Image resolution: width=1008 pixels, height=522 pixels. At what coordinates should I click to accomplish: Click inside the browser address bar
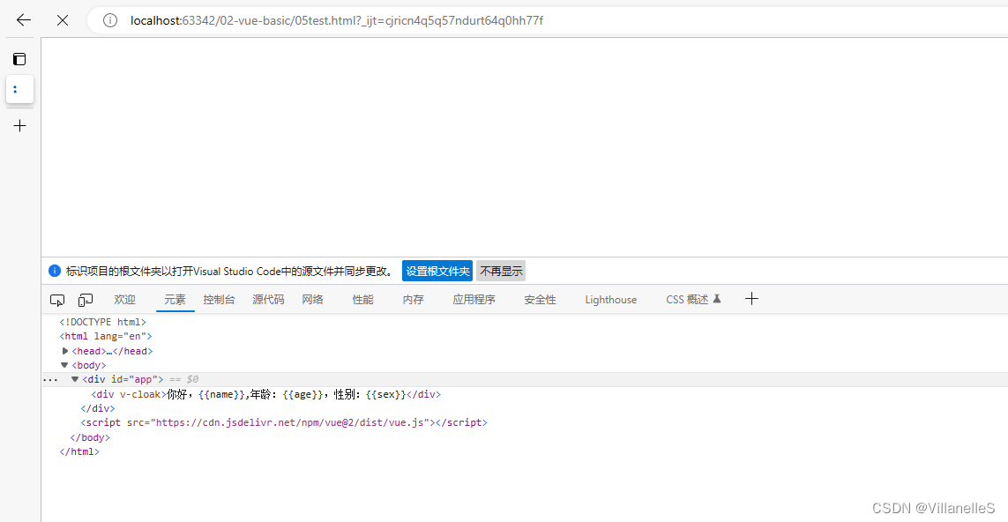(353, 19)
